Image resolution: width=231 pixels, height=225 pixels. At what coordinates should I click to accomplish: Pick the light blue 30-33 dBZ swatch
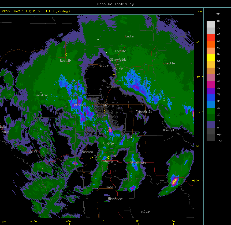click(211, 104)
